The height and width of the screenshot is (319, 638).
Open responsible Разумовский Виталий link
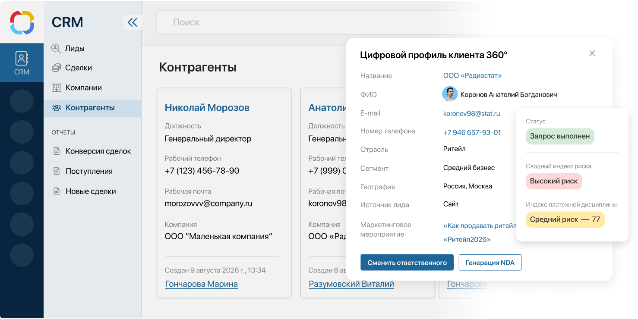tap(351, 284)
